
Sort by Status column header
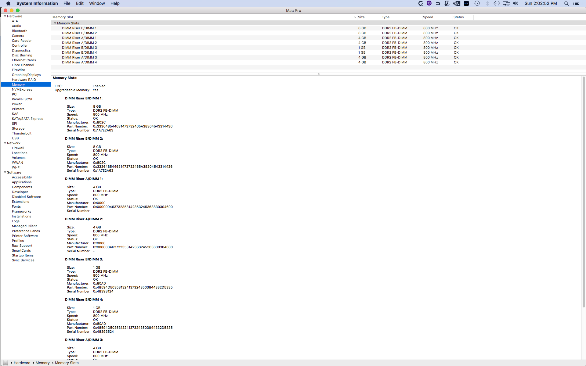click(463, 17)
